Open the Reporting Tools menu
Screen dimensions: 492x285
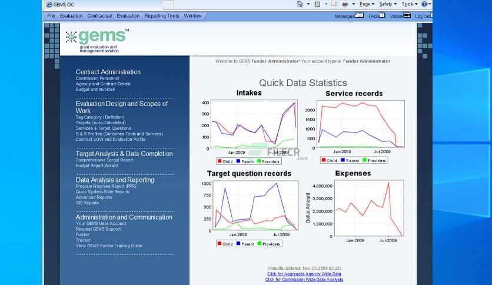pos(161,16)
